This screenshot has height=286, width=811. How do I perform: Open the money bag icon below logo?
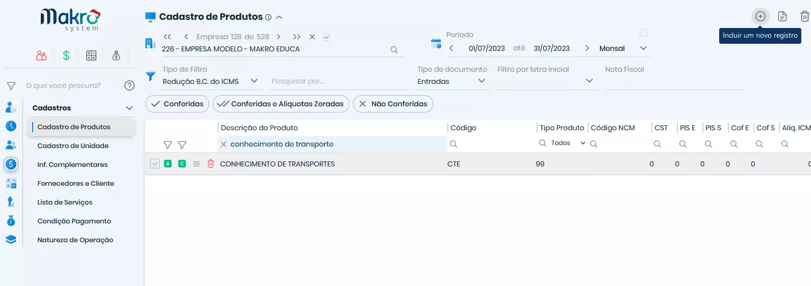pos(116,55)
